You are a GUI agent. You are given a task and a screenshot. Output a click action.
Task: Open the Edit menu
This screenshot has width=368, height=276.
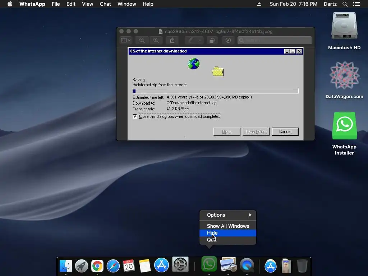click(71, 4)
